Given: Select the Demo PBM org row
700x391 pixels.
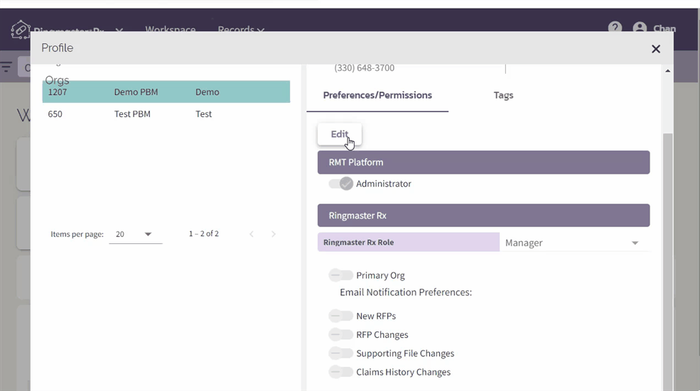Looking at the screenshot, I should (166, 92).
